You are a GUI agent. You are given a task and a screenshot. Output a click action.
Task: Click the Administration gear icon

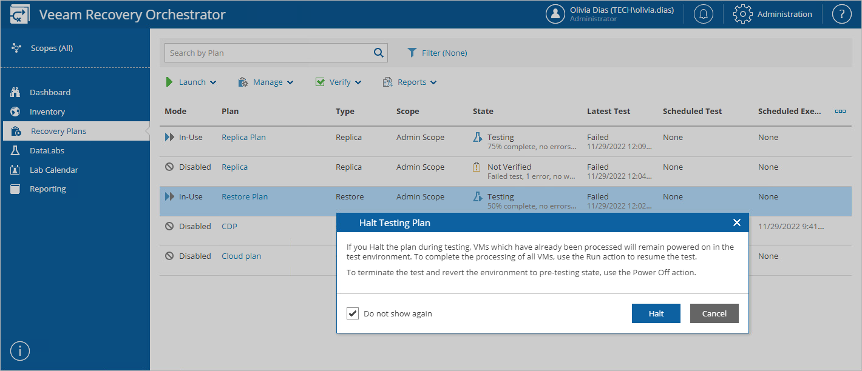[743, 15]
